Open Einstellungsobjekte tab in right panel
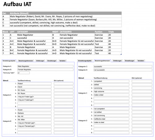The height and width of the screenshot is (140, 155). coord(85,61)
